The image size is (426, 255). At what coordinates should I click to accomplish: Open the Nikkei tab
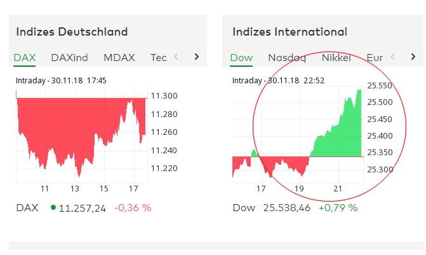[x=336, y=58]
